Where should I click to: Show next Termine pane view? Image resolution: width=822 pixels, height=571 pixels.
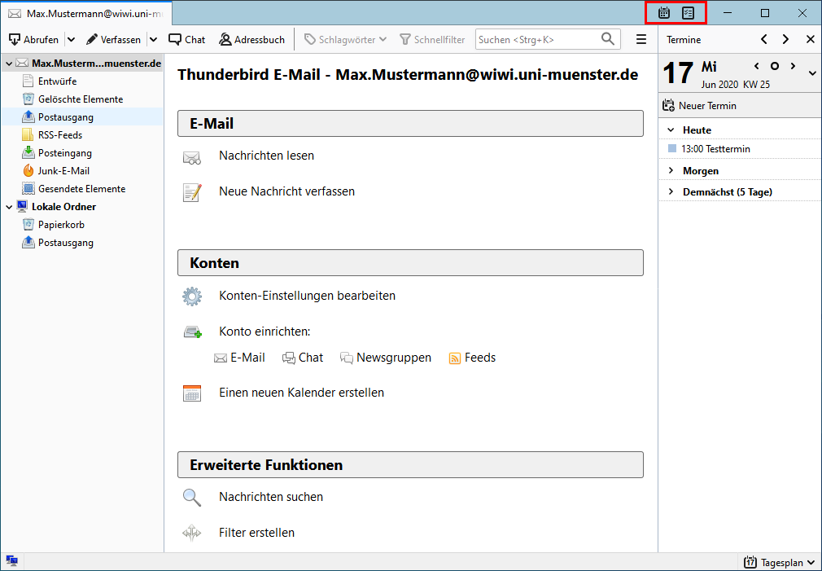[x=785, y=39]
